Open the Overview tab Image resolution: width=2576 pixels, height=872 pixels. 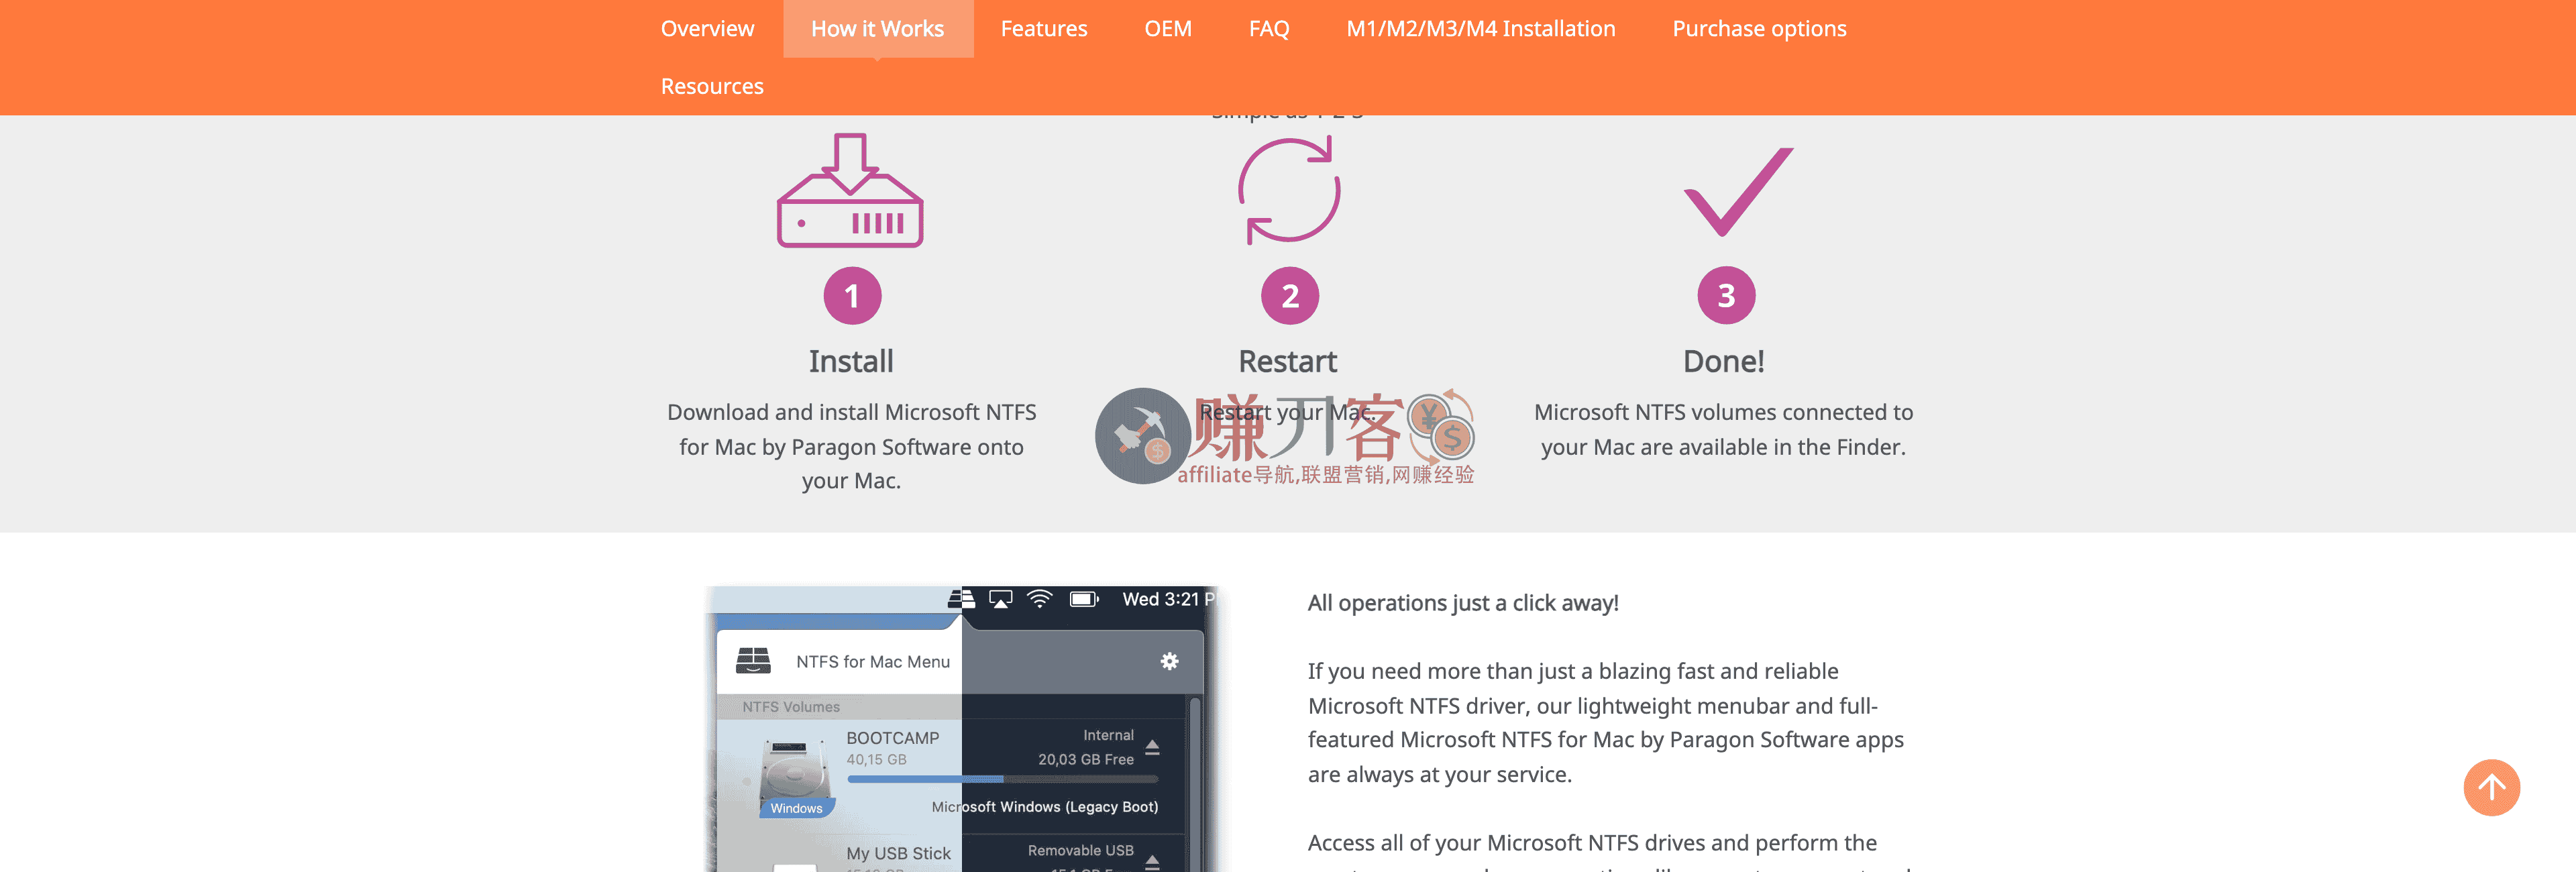(x=707, y=28)
